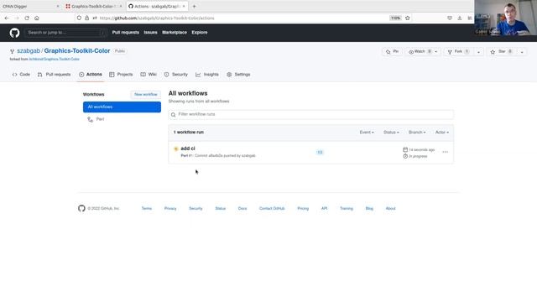The height and width of the screenshot is (302, 537).
Task: Switch to the Graphics-Toolkit-Color browser tab
Action: pyautogui.click(x=93, y=6)
